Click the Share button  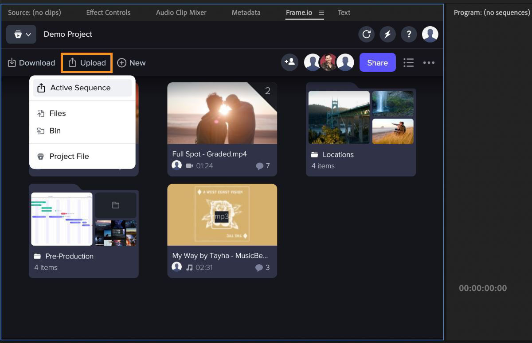click(377, 62)
